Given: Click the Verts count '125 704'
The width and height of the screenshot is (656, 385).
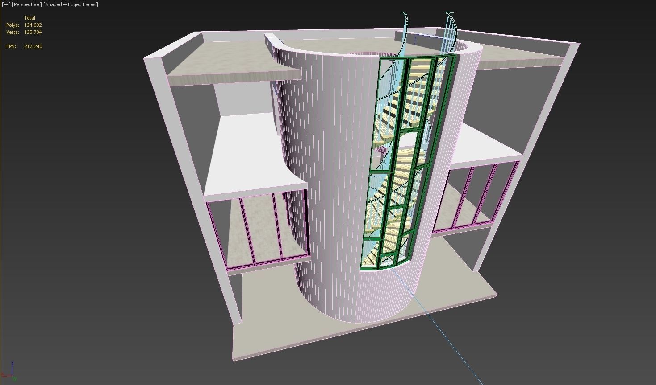Looking at the screenshot, I should [x=33, y=32].
